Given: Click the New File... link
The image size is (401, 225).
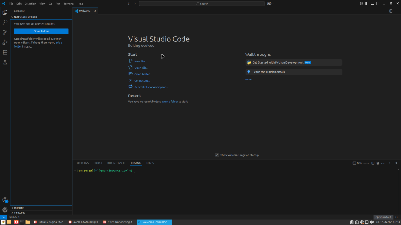Looking at the screenshot, I should 141,61.
